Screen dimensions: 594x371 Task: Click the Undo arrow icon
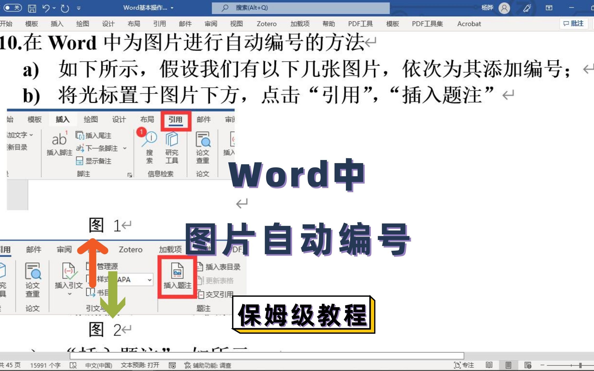46,8
